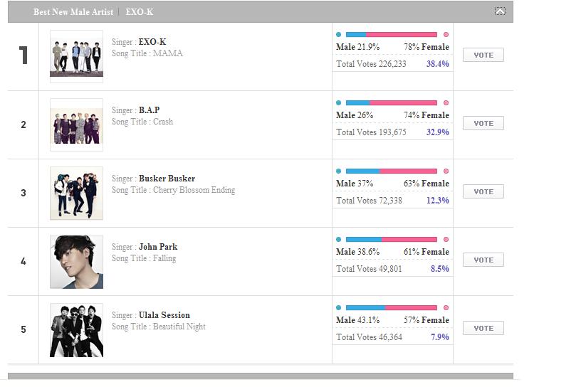Open John Park portrait thumbnail

[x=77, y=262]
